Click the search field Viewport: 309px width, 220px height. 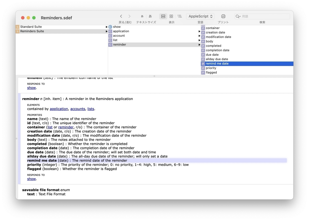[x=262, y=16]
